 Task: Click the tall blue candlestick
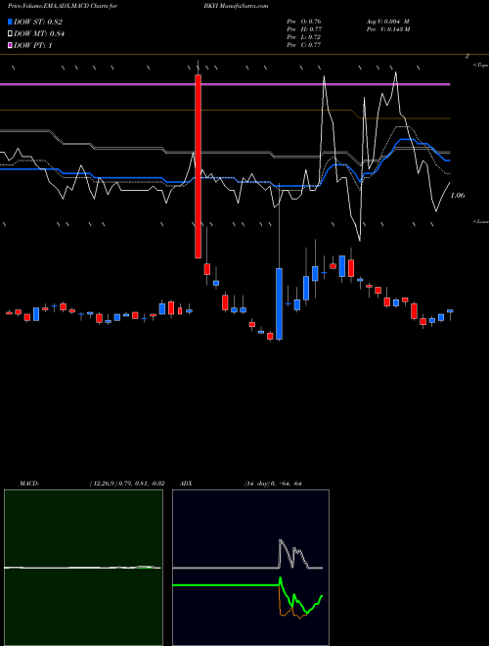pyautogui.click(x=279, y=304)
